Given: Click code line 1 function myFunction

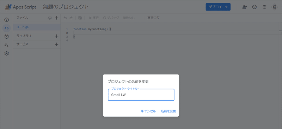Looking at the screenshot, I should click(92, 29).
